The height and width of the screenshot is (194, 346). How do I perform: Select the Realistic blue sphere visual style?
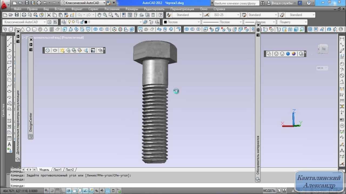click(288, 54)
